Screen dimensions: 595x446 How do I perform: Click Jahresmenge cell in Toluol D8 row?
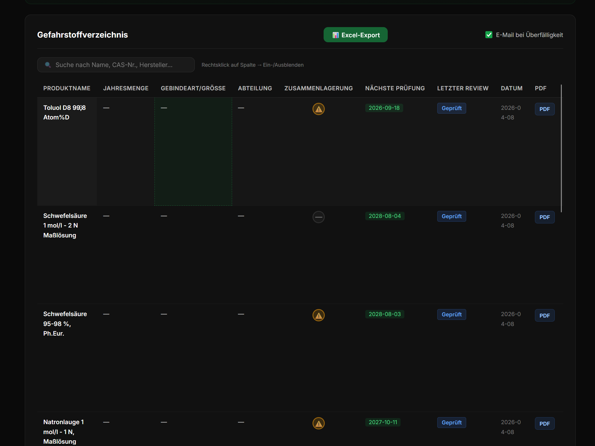(x=126, y=151)
